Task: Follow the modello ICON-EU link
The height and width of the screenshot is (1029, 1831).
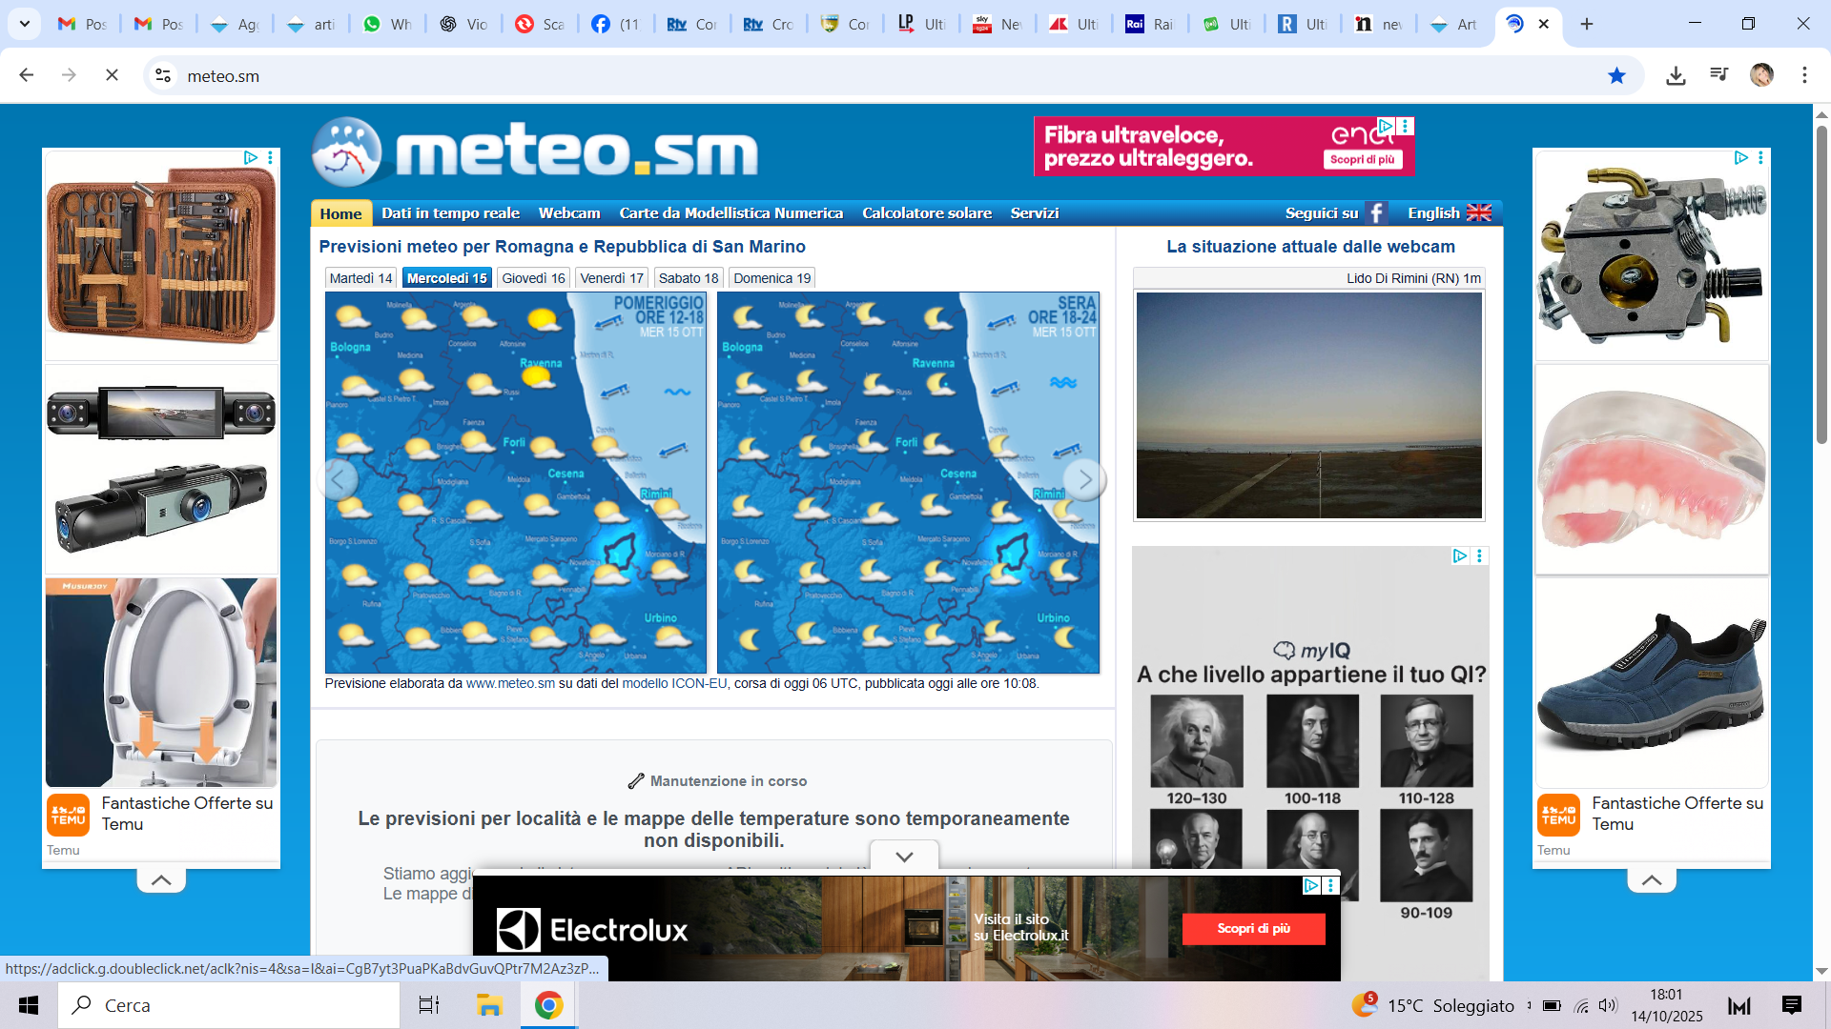Action: click(674, 684)
